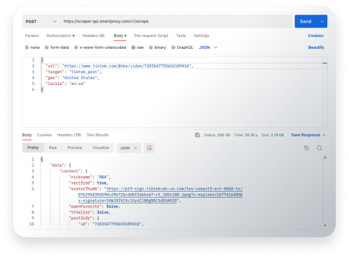Click the request URL input field
Image resolution: width=349 pixels, height=257 pixels.
click(176, 21)
